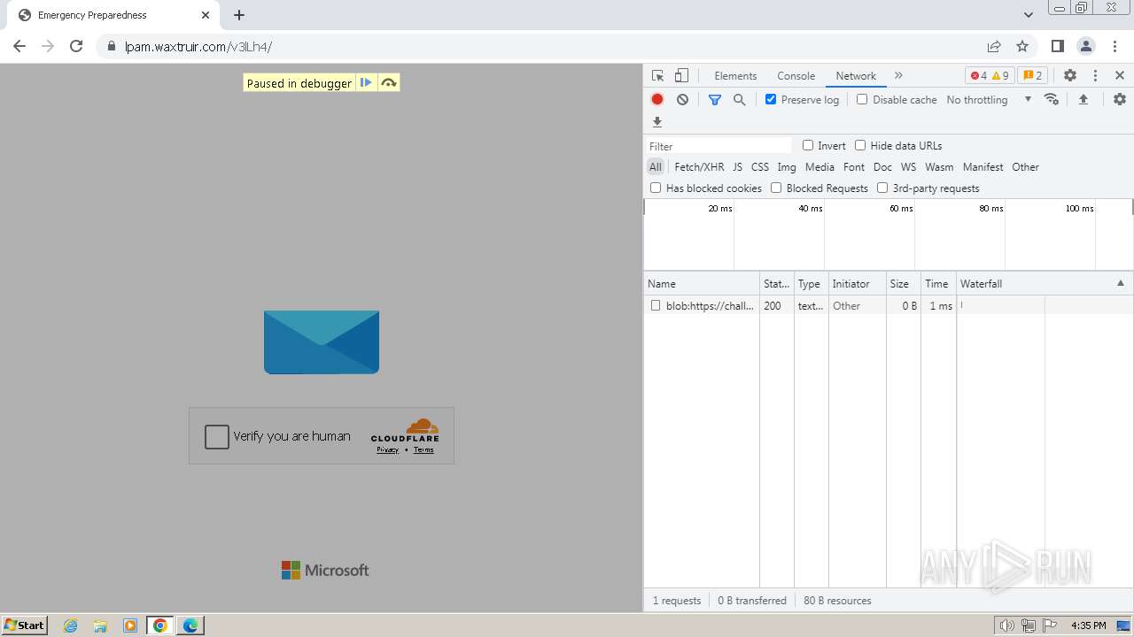The image size is (1134, 637).
Task: Open the 2 issues badge
Action: (1032, 76)
